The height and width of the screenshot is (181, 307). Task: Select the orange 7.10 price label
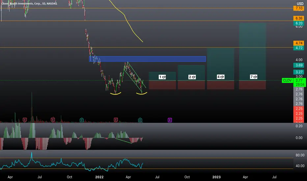[x=299, y=8]
